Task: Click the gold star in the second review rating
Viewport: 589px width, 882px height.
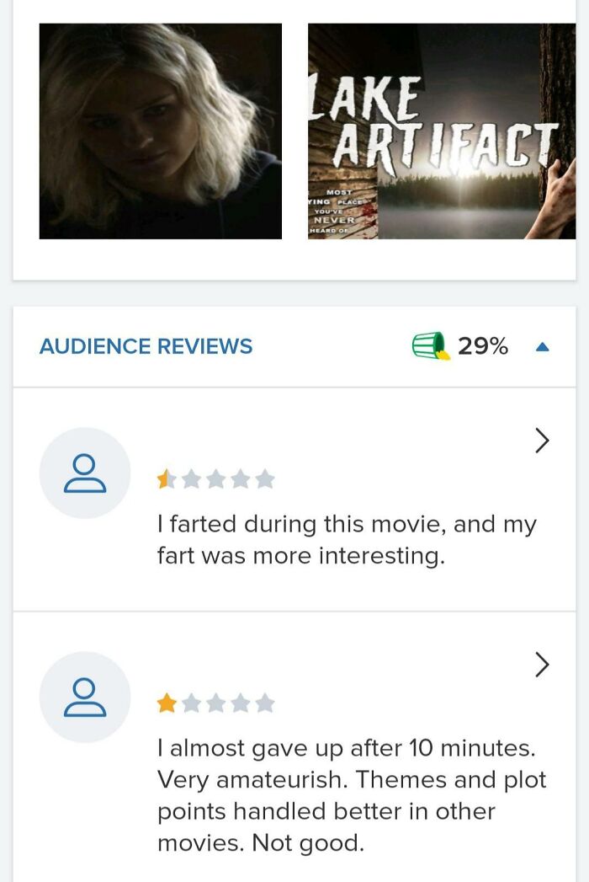Action: 165,702
